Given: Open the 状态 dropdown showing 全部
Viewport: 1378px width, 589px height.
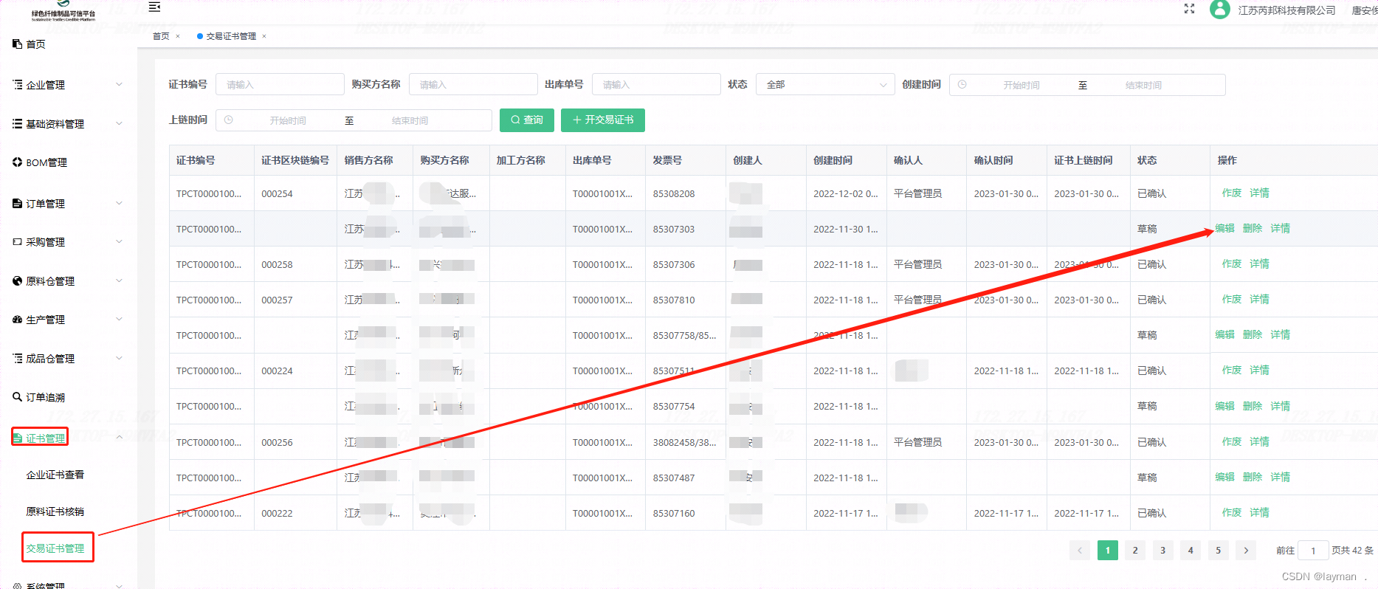Looking at the screenshot, I should [825, 85].
